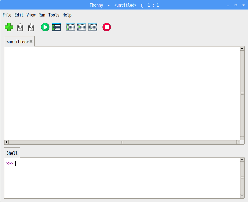Close the Thonny window
This screenshot has width=248, height=202.
coord(244,5)
